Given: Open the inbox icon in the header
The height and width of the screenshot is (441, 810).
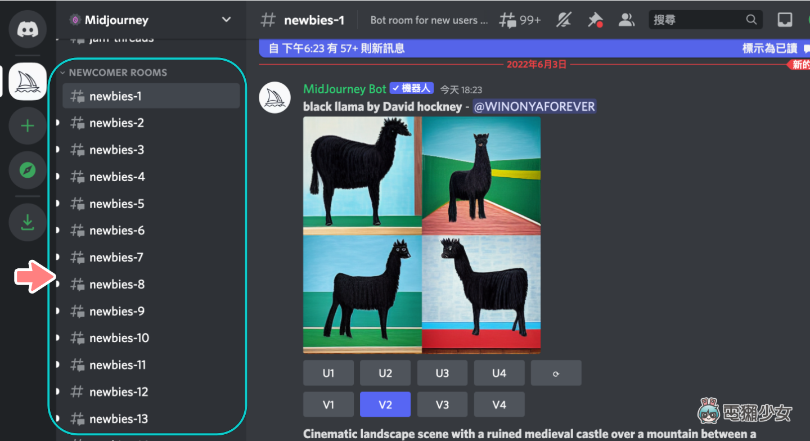Looking at the screenshot, I should tap(785, 20).
